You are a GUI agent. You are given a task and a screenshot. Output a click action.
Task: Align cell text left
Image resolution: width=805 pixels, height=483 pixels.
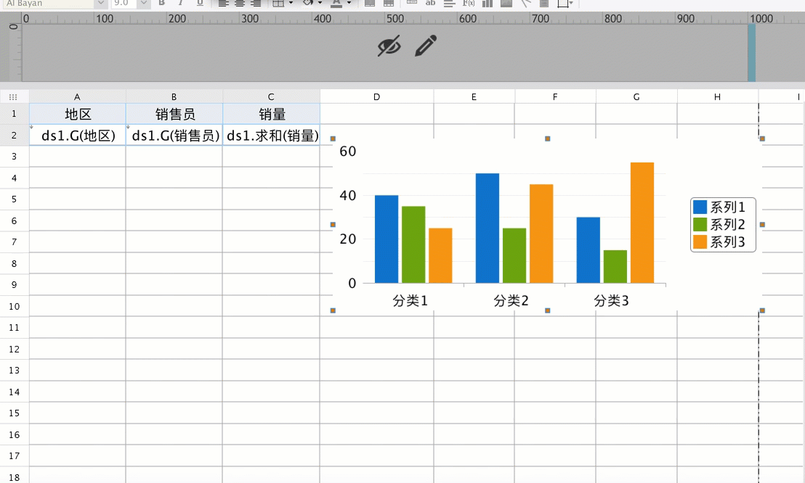[223, 3]
